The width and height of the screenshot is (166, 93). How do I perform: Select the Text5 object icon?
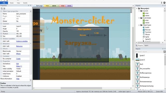(137, 64)
